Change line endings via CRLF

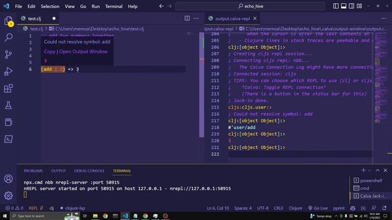pyautogui.click(x=279, y=208)
